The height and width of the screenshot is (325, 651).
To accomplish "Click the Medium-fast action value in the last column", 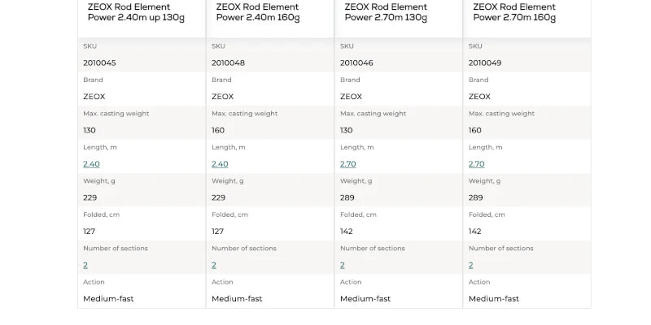I will (x=494, y=299).
